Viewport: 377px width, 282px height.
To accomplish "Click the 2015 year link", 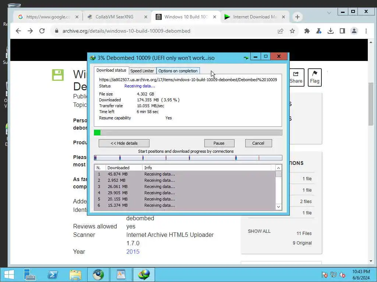I will pos(133,252).
